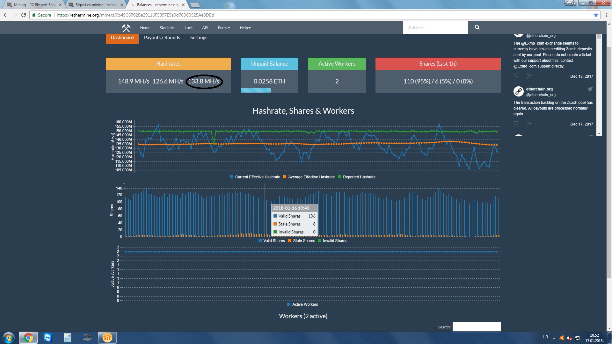The image size is (612, 344).
Task: Click the Twitter bird icon on tweet
Action: click(590, 90)
